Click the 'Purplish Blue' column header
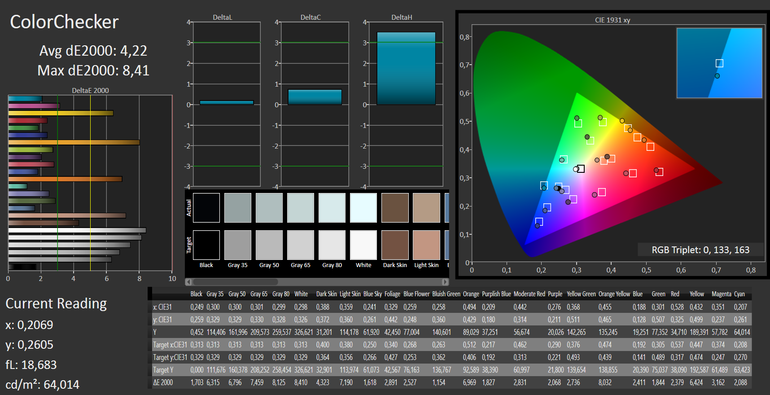The image size is (770, 395). [496, 294]
